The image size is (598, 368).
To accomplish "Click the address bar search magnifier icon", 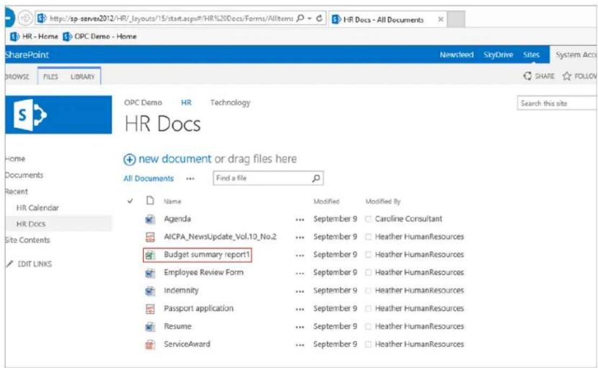I will click(x=300, y=18).
